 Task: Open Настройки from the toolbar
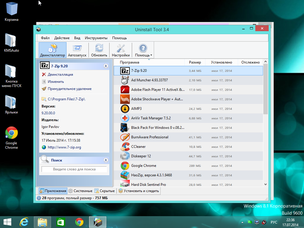click(x=121, y=50)
